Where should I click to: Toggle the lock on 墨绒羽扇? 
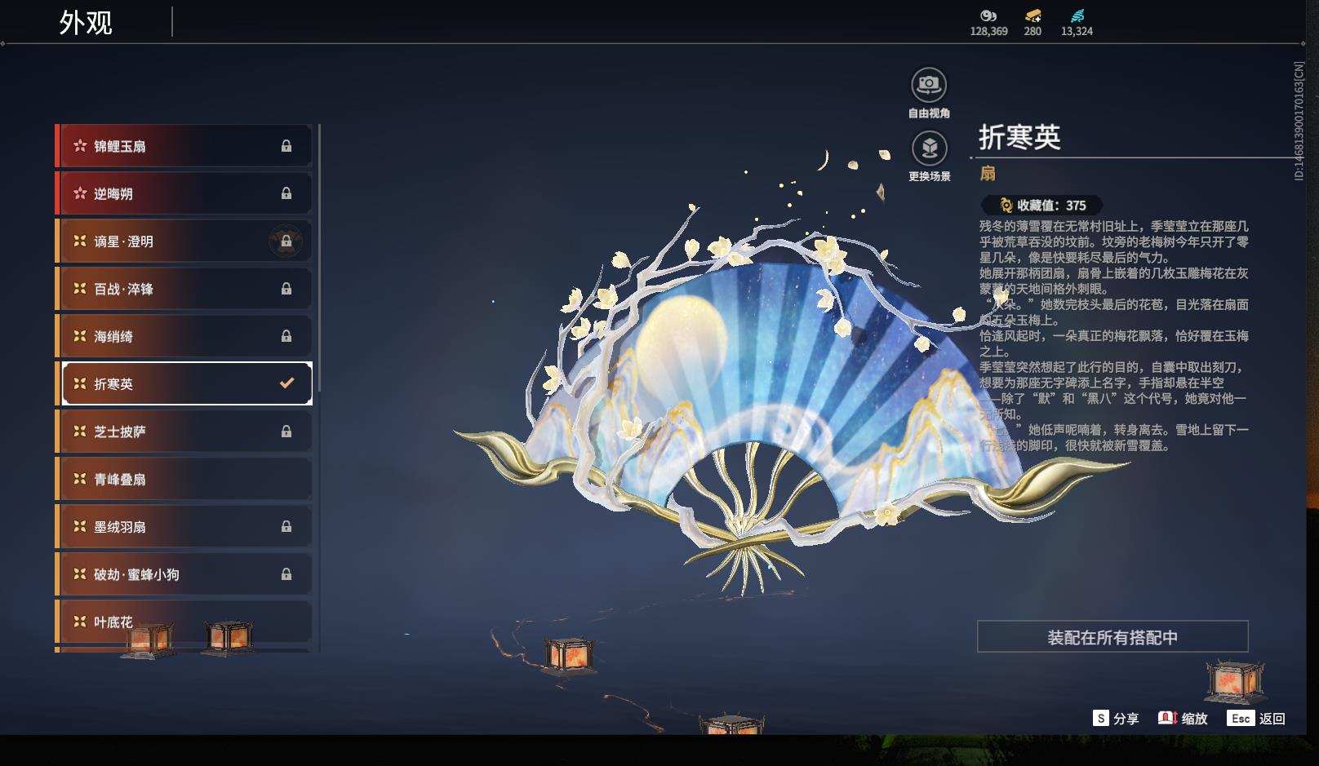point(286,526)
